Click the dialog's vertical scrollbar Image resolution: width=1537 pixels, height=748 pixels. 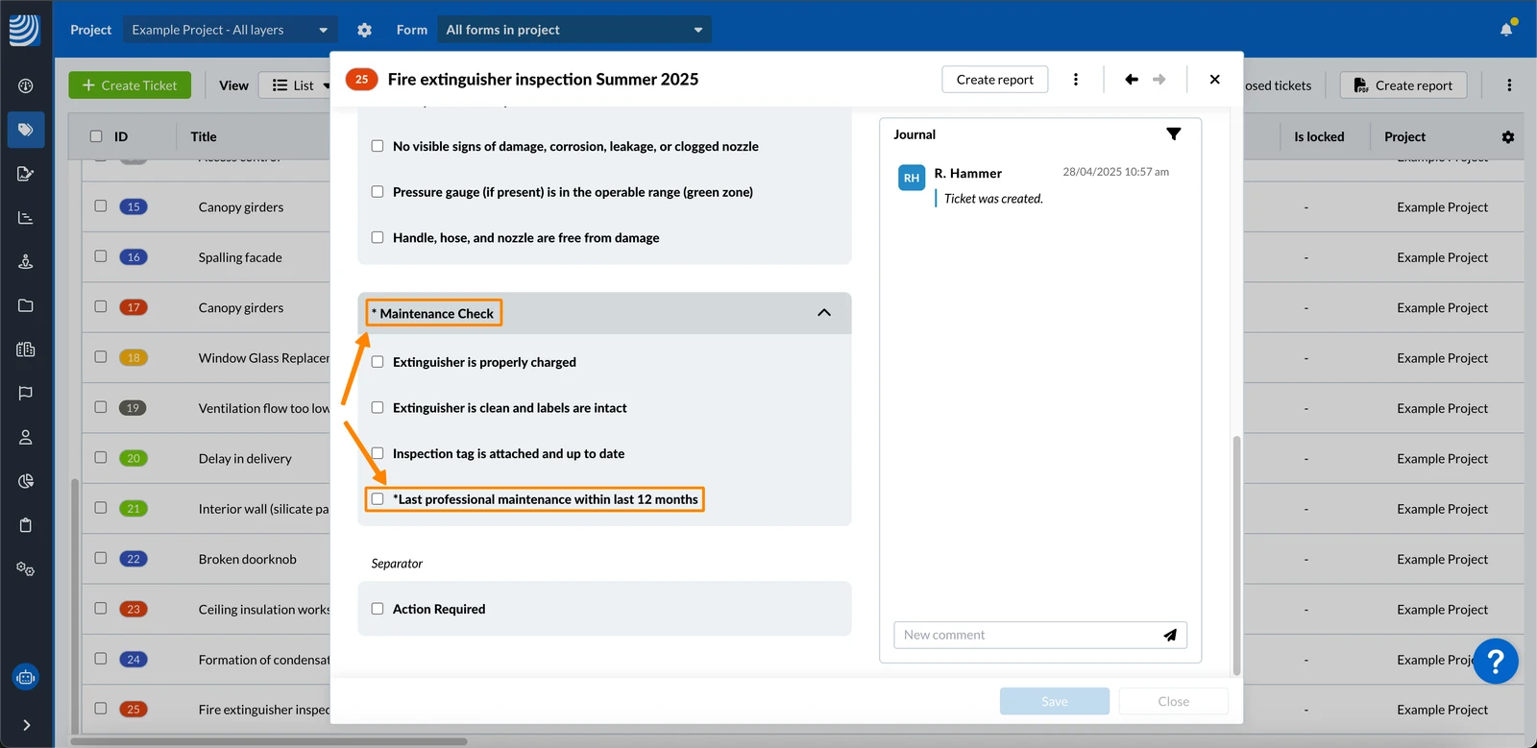(1236, 557)
